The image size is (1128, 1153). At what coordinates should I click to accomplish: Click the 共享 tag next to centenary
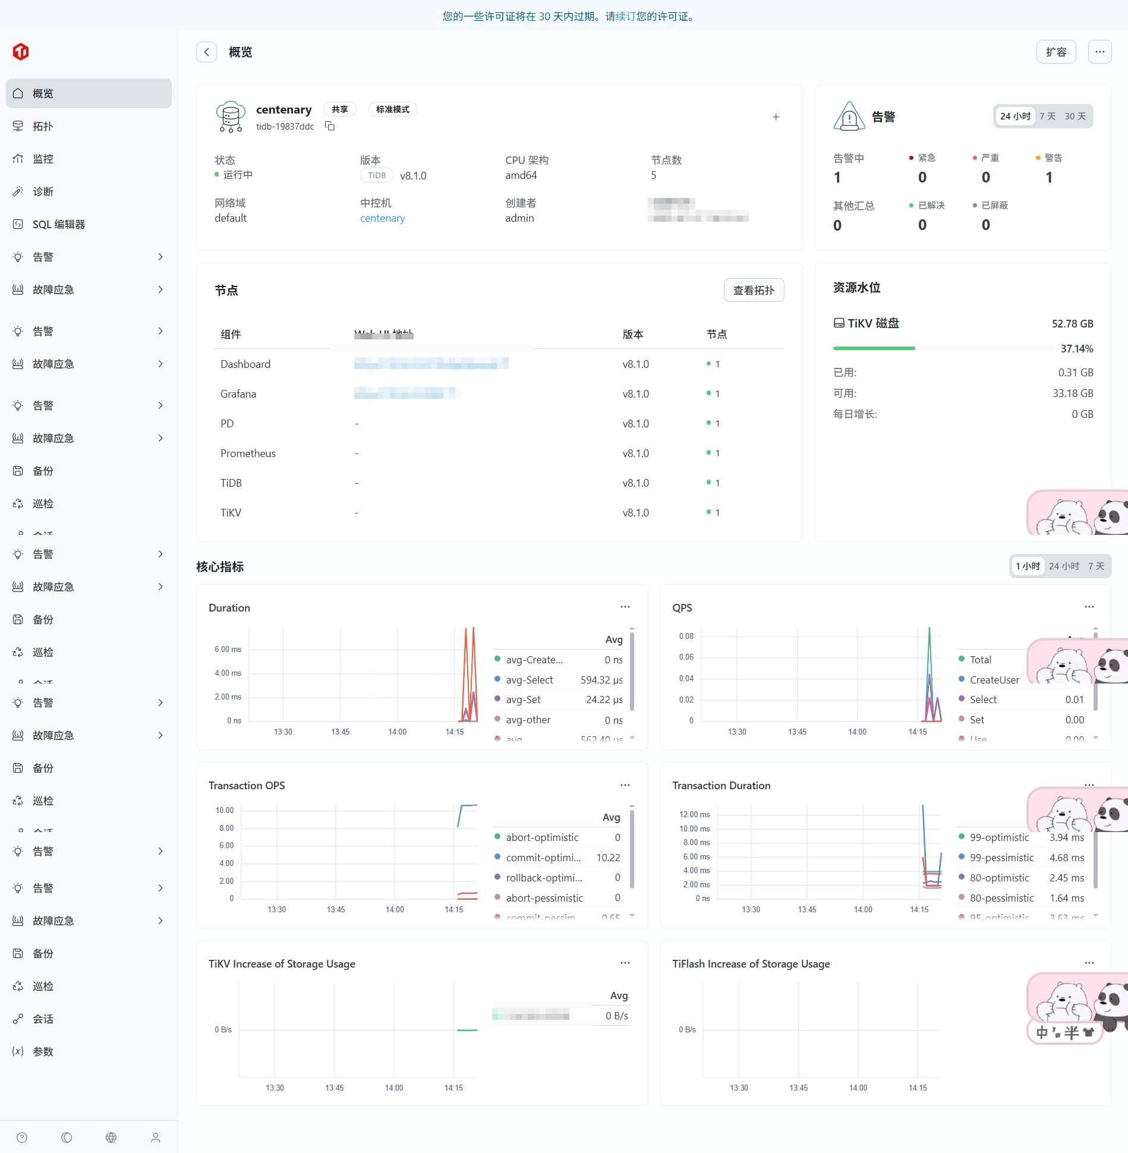340,109
